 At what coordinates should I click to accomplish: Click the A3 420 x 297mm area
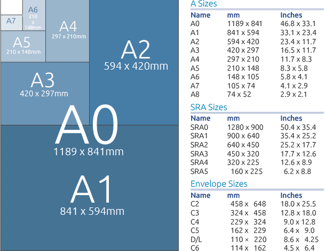pyautogui.click(x=45, y=94)
